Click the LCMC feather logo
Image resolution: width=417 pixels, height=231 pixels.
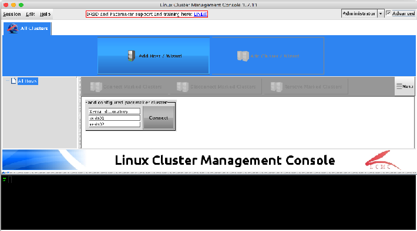coord(382,160)
